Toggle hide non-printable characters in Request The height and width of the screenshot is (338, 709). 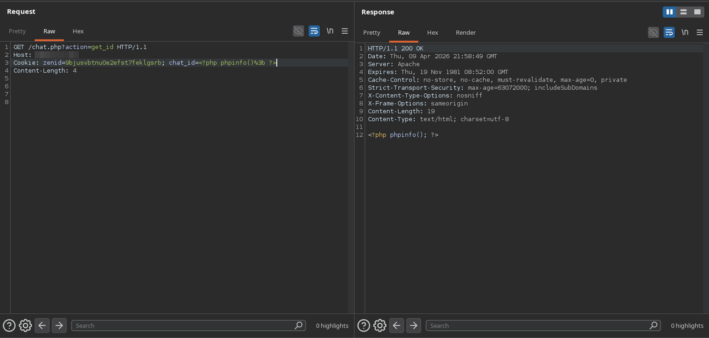[298, 31]
